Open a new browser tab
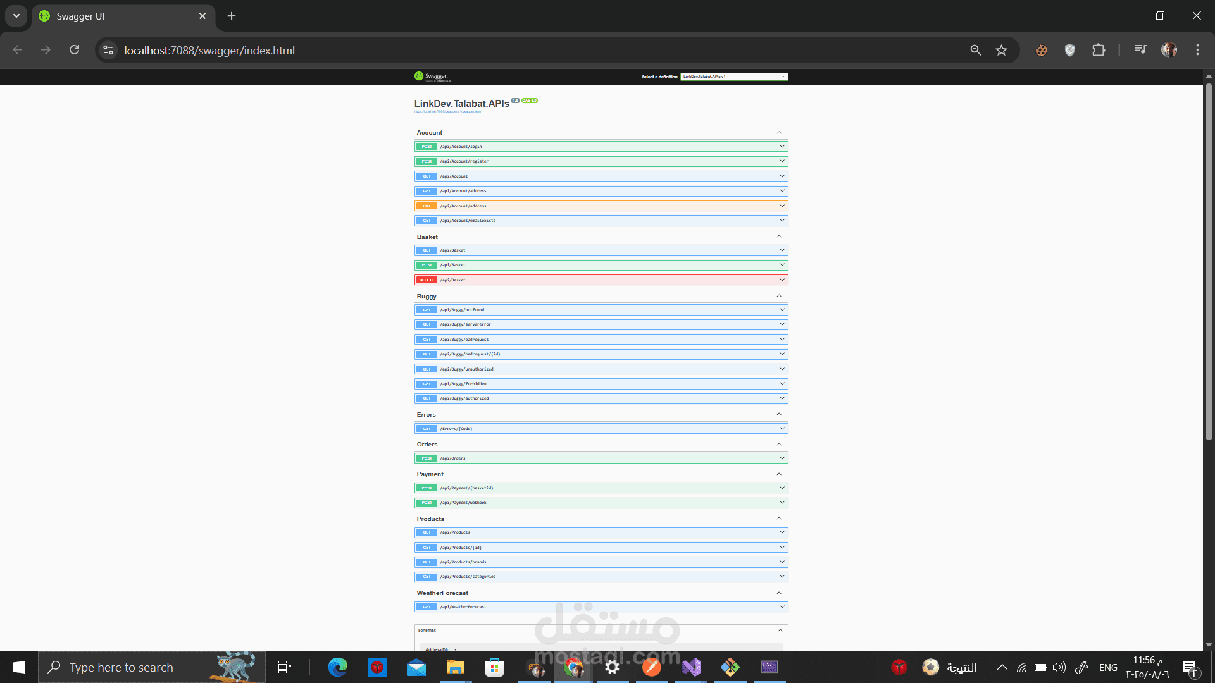Image resolution: width=1215 pixels, height=683 pixels. click(232, 16)
